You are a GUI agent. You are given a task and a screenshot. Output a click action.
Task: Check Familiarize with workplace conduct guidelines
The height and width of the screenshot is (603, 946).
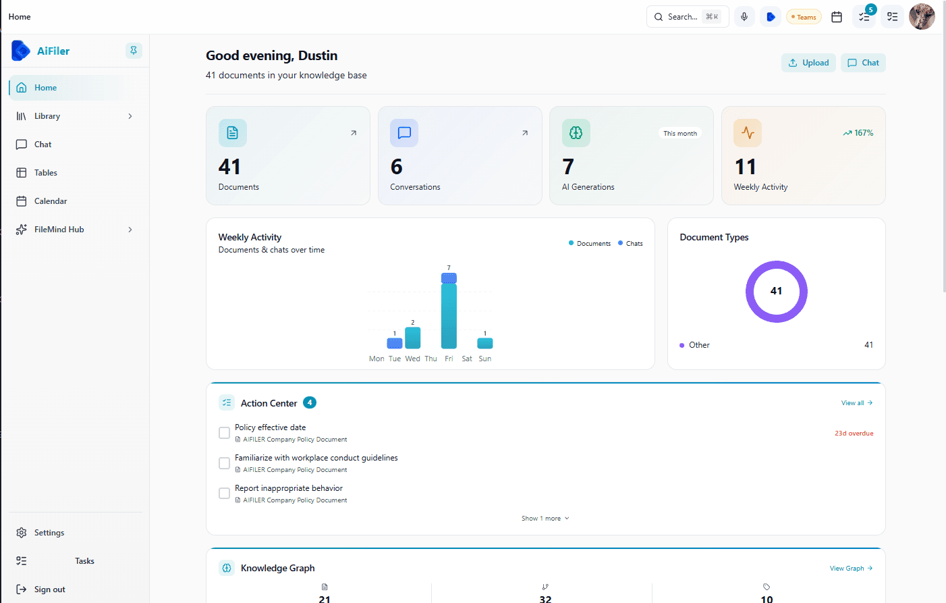coord(225,463)
